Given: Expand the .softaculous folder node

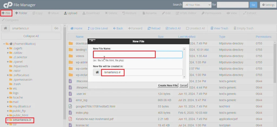Looking at the screenshot, I should (8, 75).
